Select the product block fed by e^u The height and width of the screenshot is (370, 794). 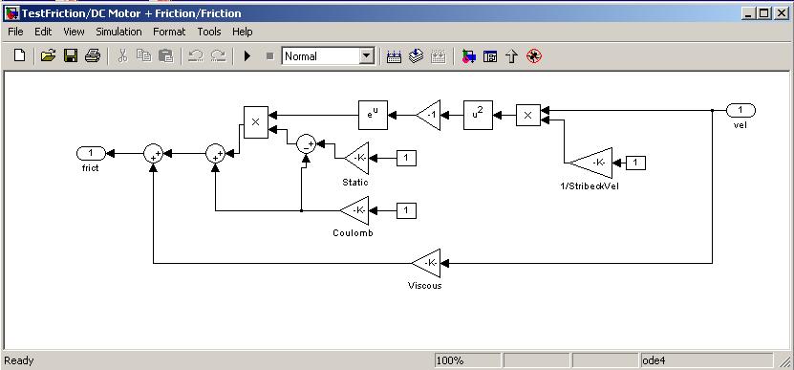[x=256, y=121]
